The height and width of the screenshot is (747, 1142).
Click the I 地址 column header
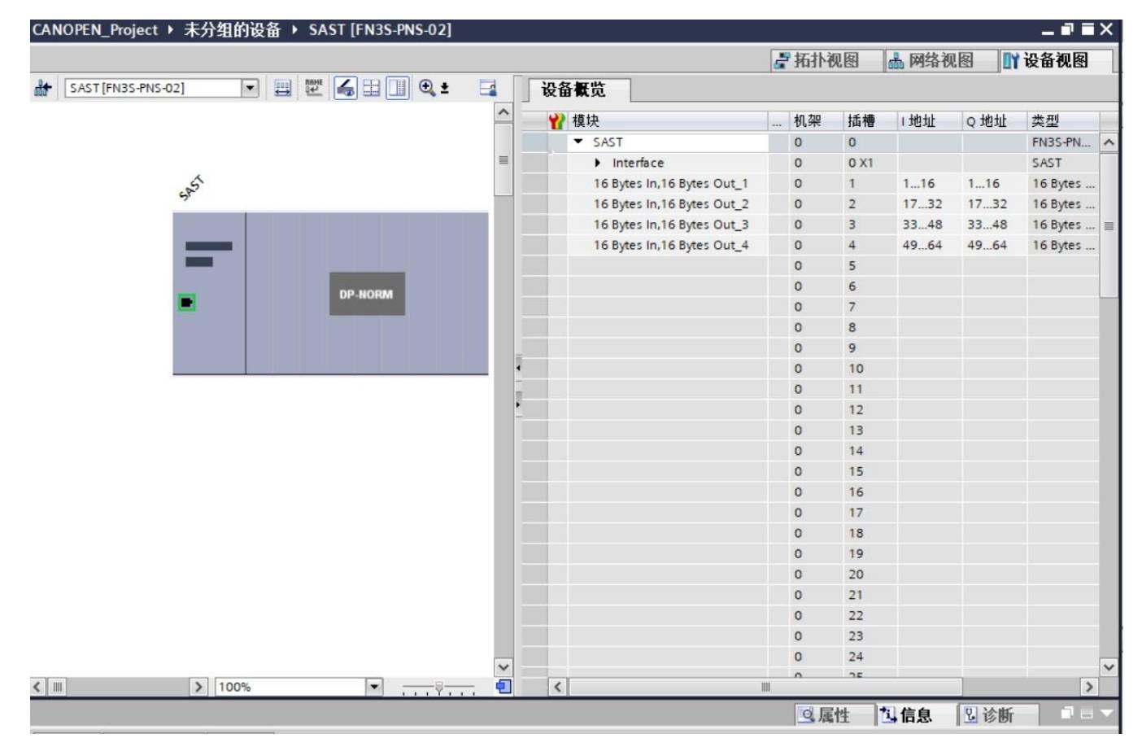click(929, 121)
